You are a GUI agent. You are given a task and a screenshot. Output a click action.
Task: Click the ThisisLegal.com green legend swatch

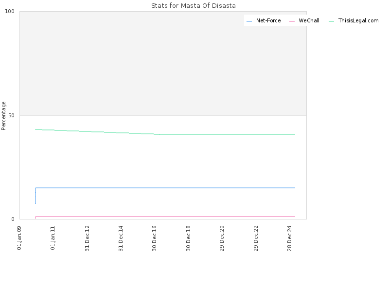click(x=331, y=21)
